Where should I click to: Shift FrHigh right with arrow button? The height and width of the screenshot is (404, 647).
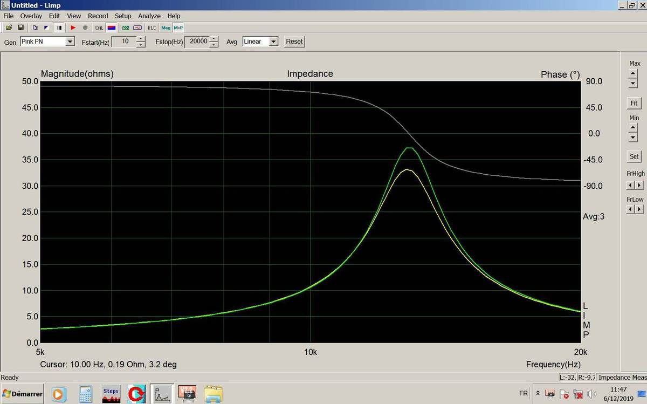click(x=639, y=185)
